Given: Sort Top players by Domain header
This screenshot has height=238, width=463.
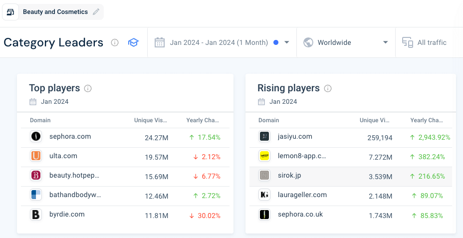Looking at the screenshot, I should tap(40, 120).
